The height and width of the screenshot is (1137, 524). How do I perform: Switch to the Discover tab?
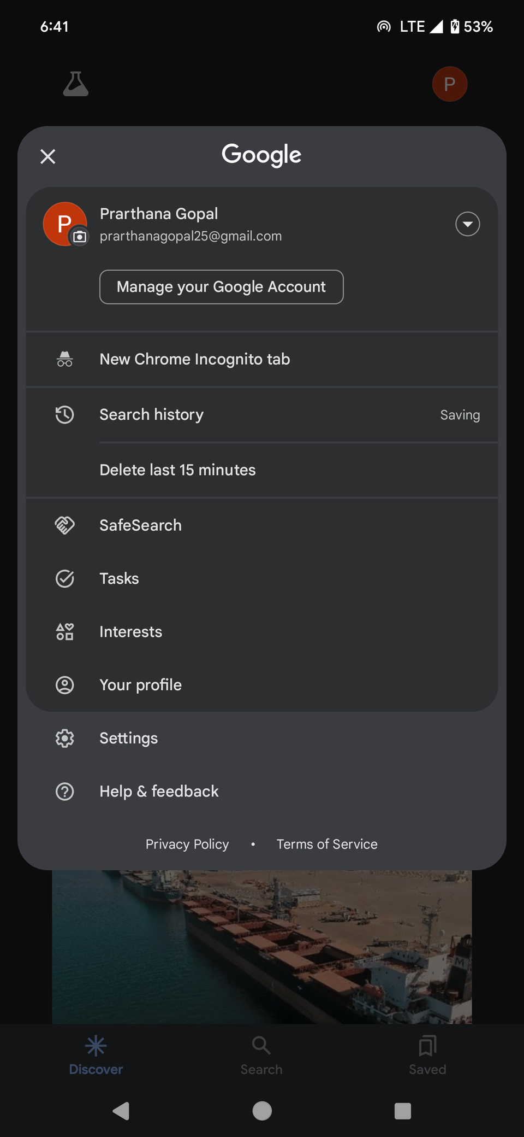96,1055
